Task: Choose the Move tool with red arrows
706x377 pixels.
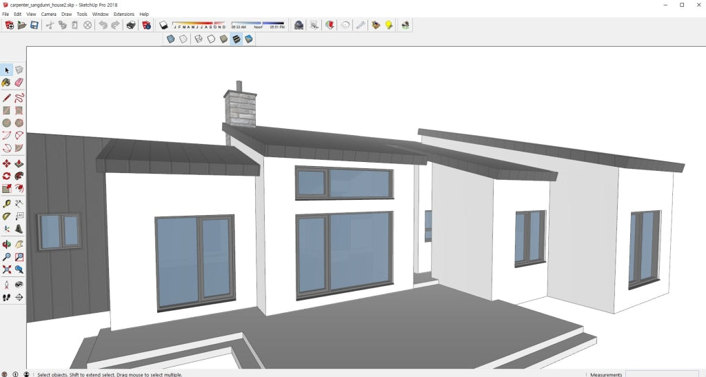Action: click(x=6, y=163)
